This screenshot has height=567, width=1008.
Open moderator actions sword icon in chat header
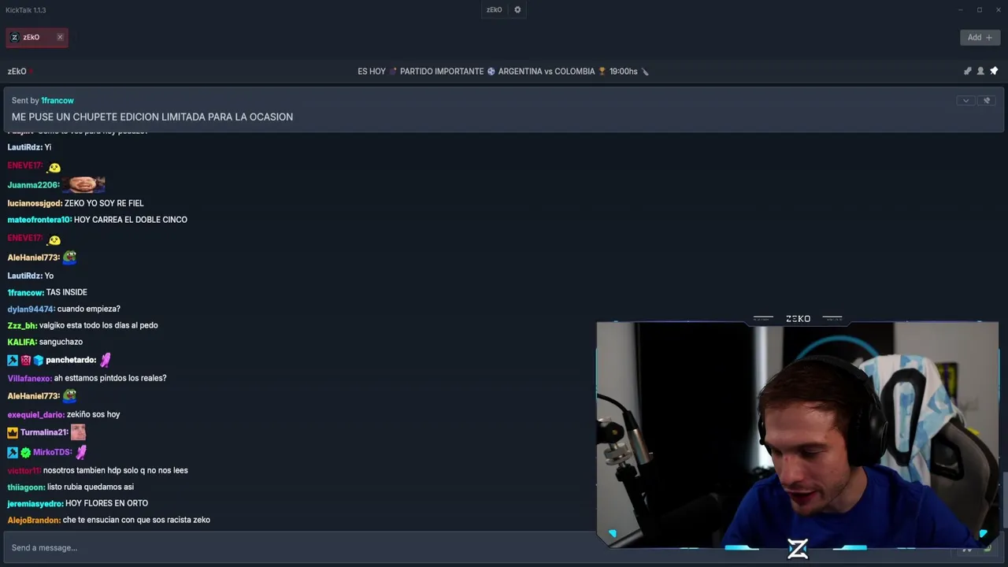coord(967,71)
